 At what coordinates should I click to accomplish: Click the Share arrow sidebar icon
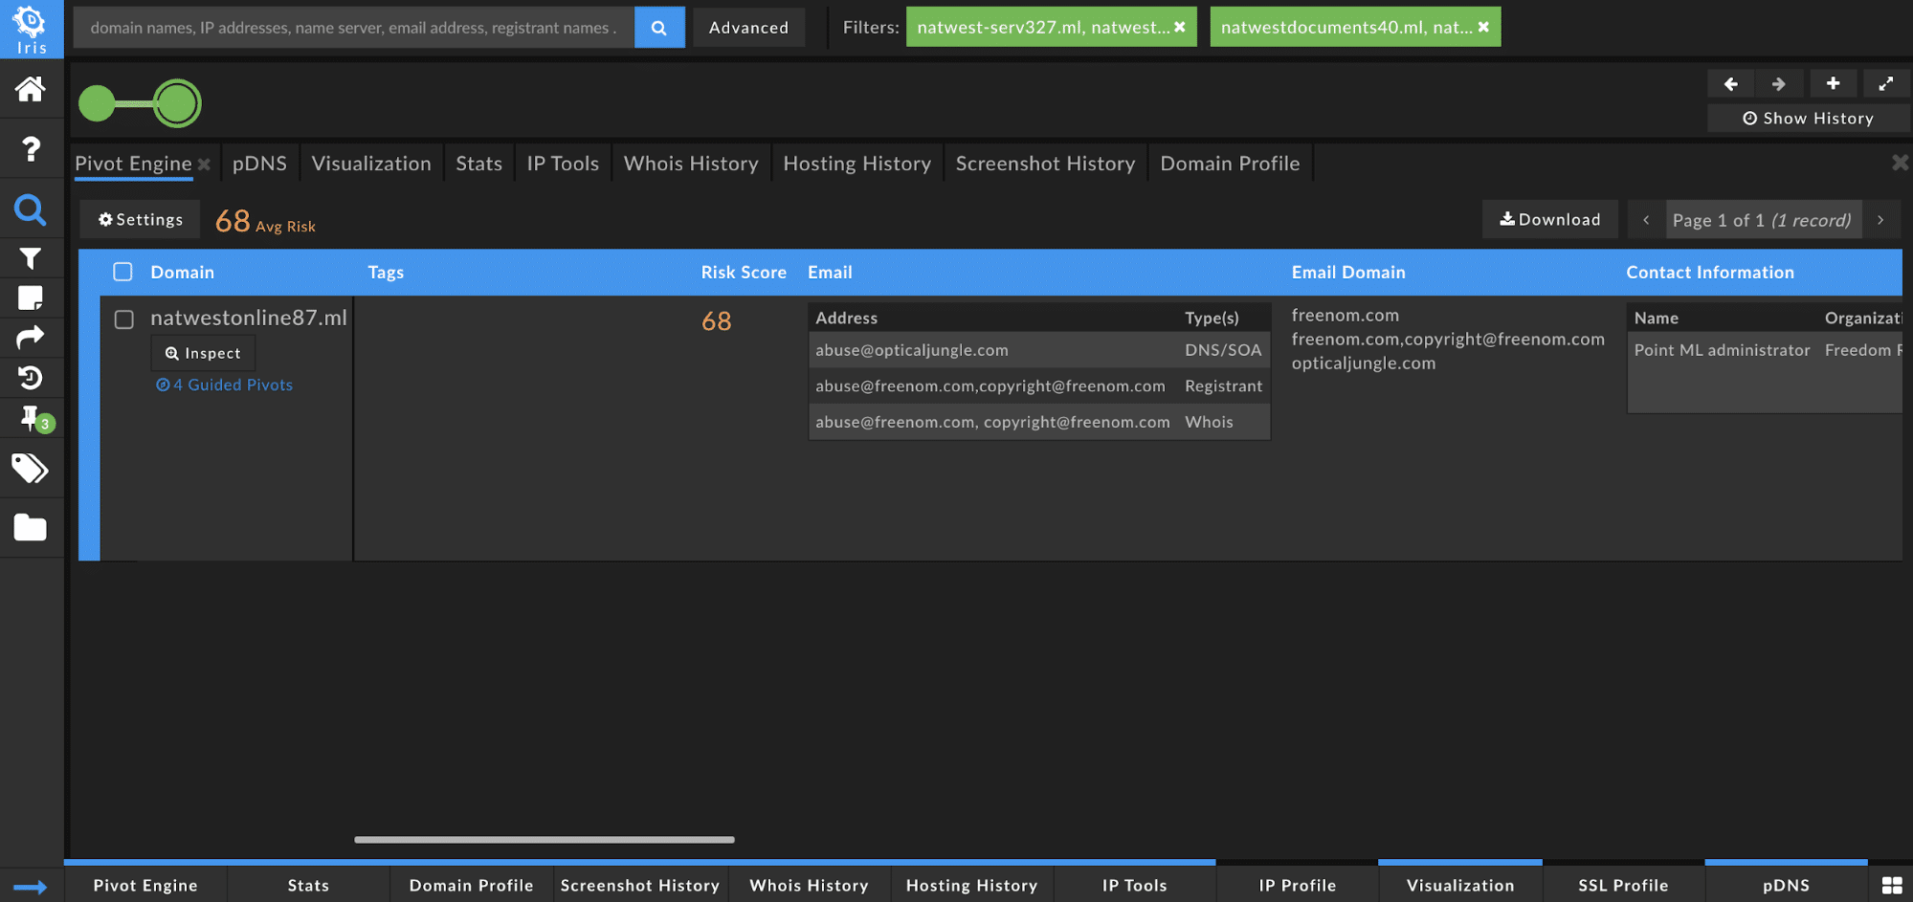click(31, 337)
